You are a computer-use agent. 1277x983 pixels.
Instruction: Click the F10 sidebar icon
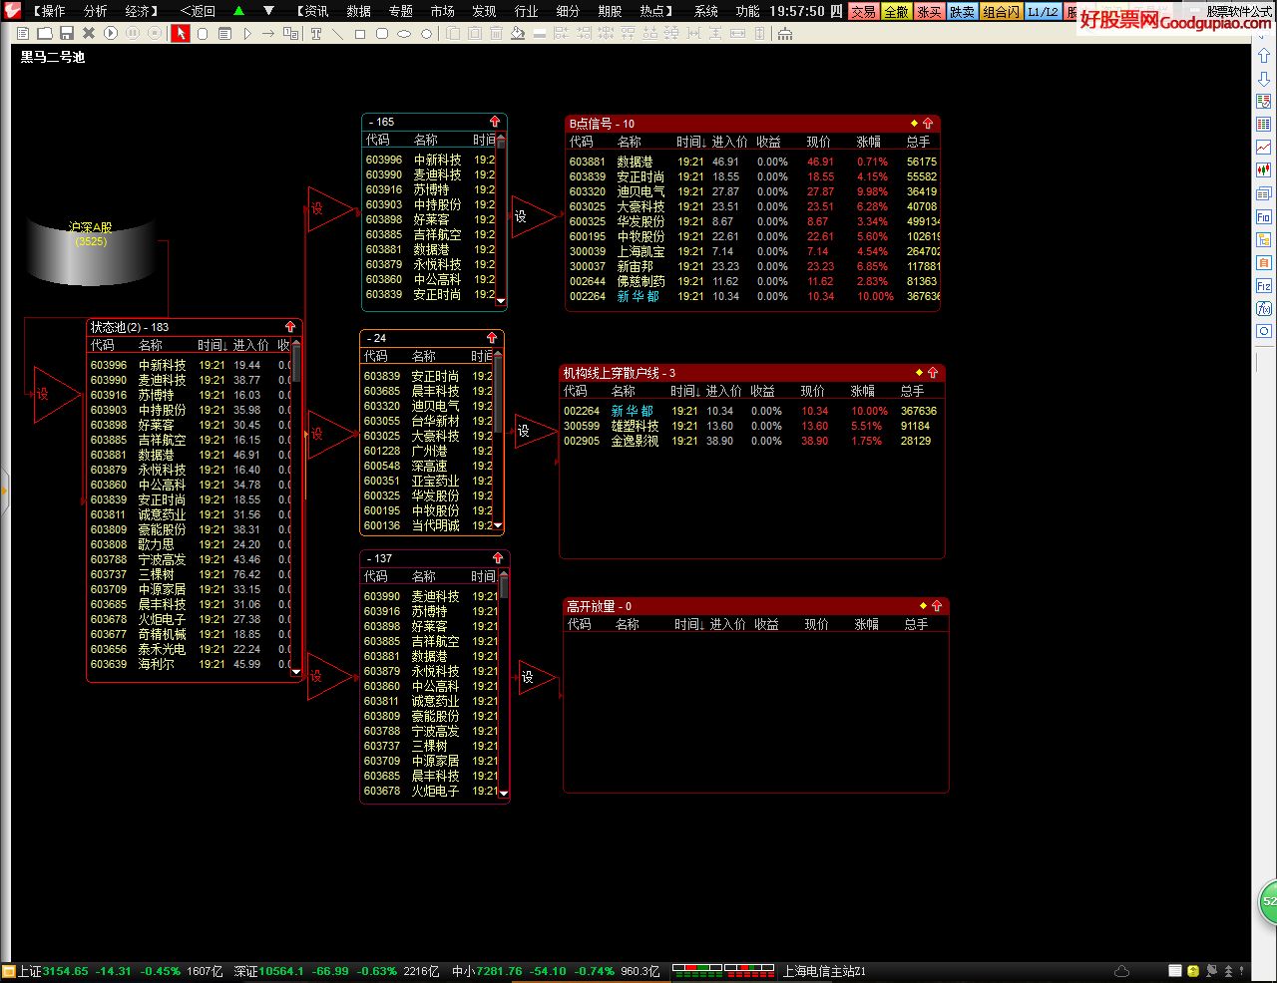[1263, 216]
